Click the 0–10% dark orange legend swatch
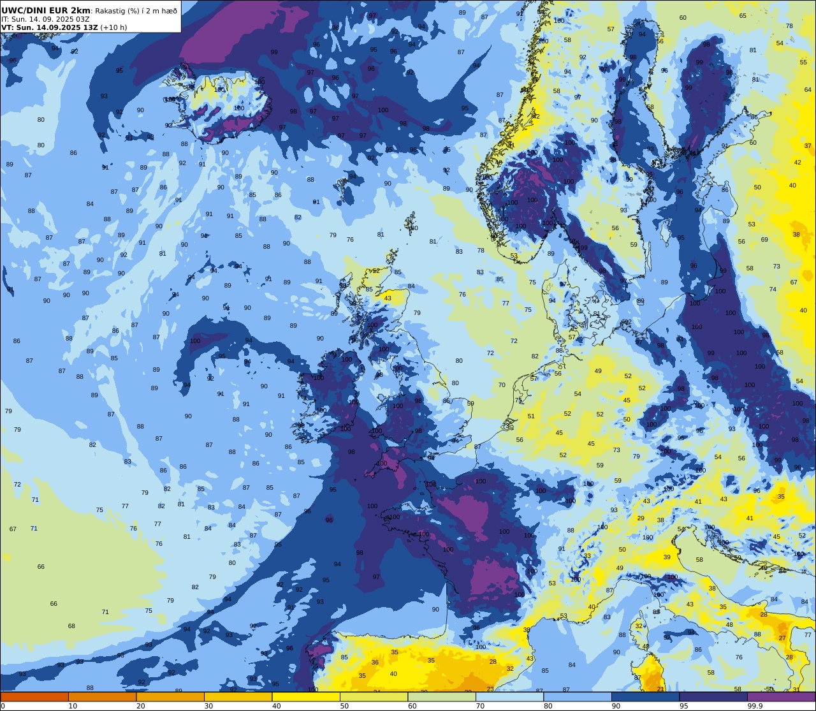This screenshot has width=816, height=711. click(34, 697)
